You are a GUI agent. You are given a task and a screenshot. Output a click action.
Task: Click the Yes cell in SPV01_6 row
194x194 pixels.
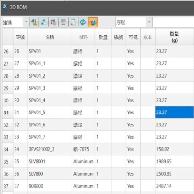[x=133, y=125]
